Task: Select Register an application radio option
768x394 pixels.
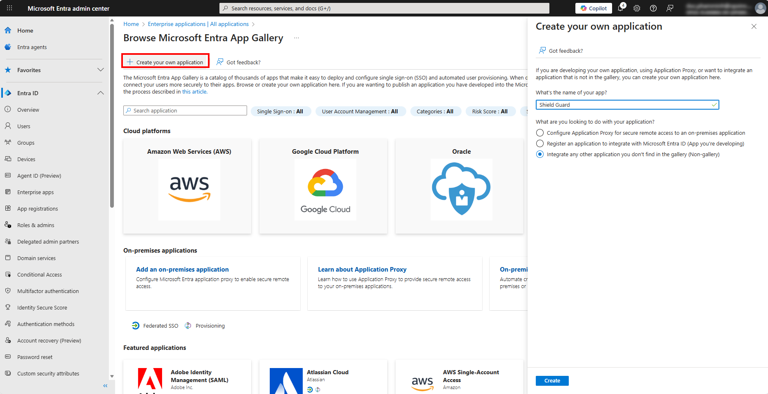Action: (x=540, y=143)
